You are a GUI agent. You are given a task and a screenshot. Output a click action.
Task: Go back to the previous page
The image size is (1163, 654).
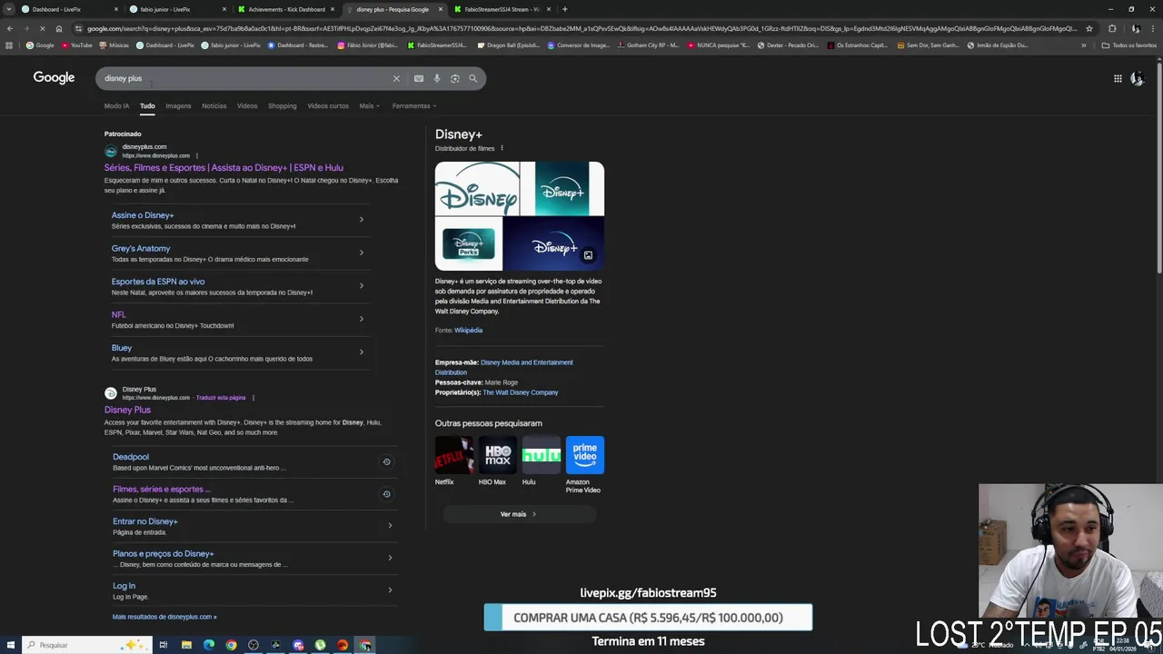9,28
